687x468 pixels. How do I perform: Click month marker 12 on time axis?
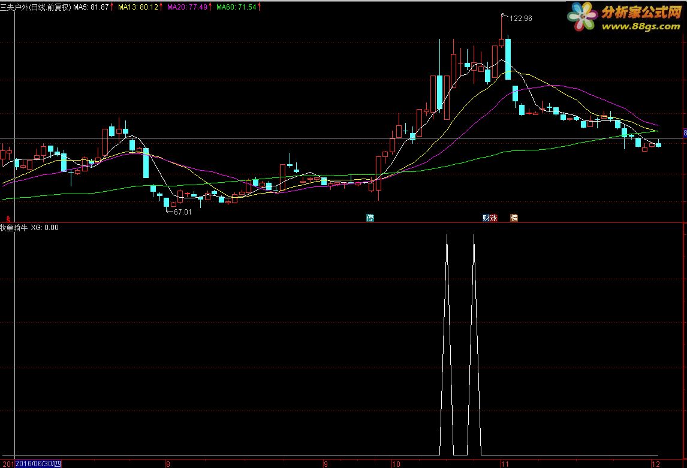coord(655,464)
